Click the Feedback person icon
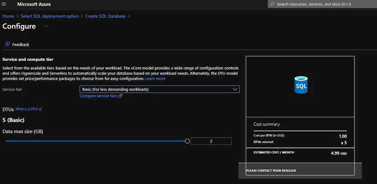The image size is (377, 184). pos(7,44)
